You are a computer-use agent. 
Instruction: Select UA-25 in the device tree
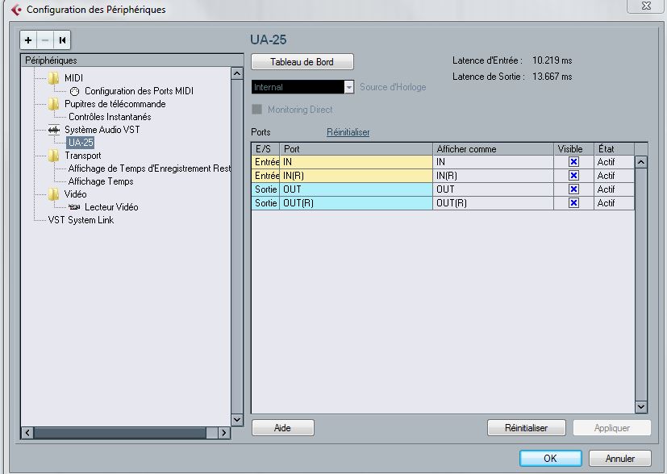(x=81, y=143)
